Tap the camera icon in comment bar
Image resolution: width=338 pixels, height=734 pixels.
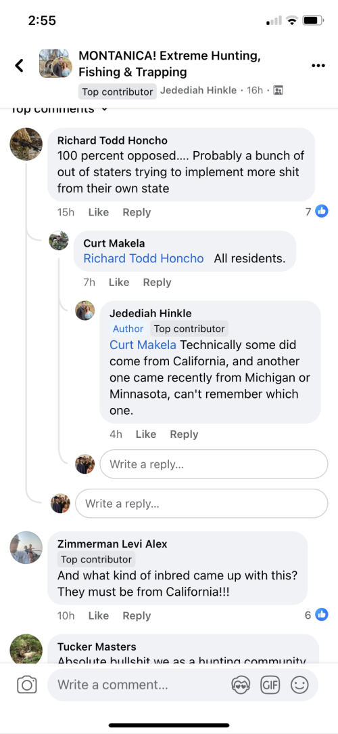coord(26,685)
